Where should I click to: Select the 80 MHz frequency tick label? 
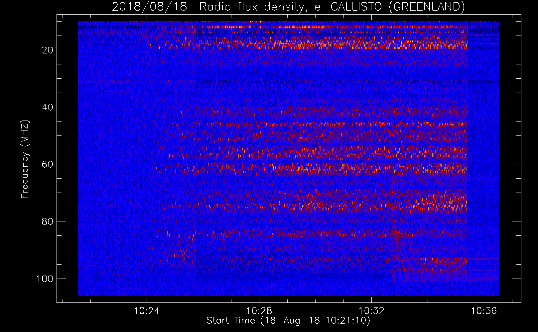click(x=48, y=221)
